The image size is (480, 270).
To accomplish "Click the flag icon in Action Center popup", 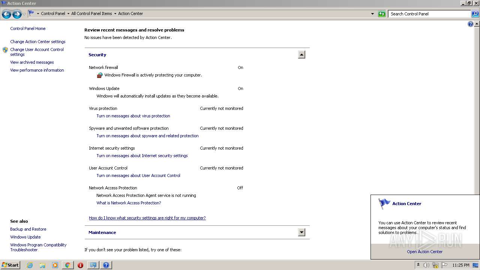I will (x=384, y=204).
